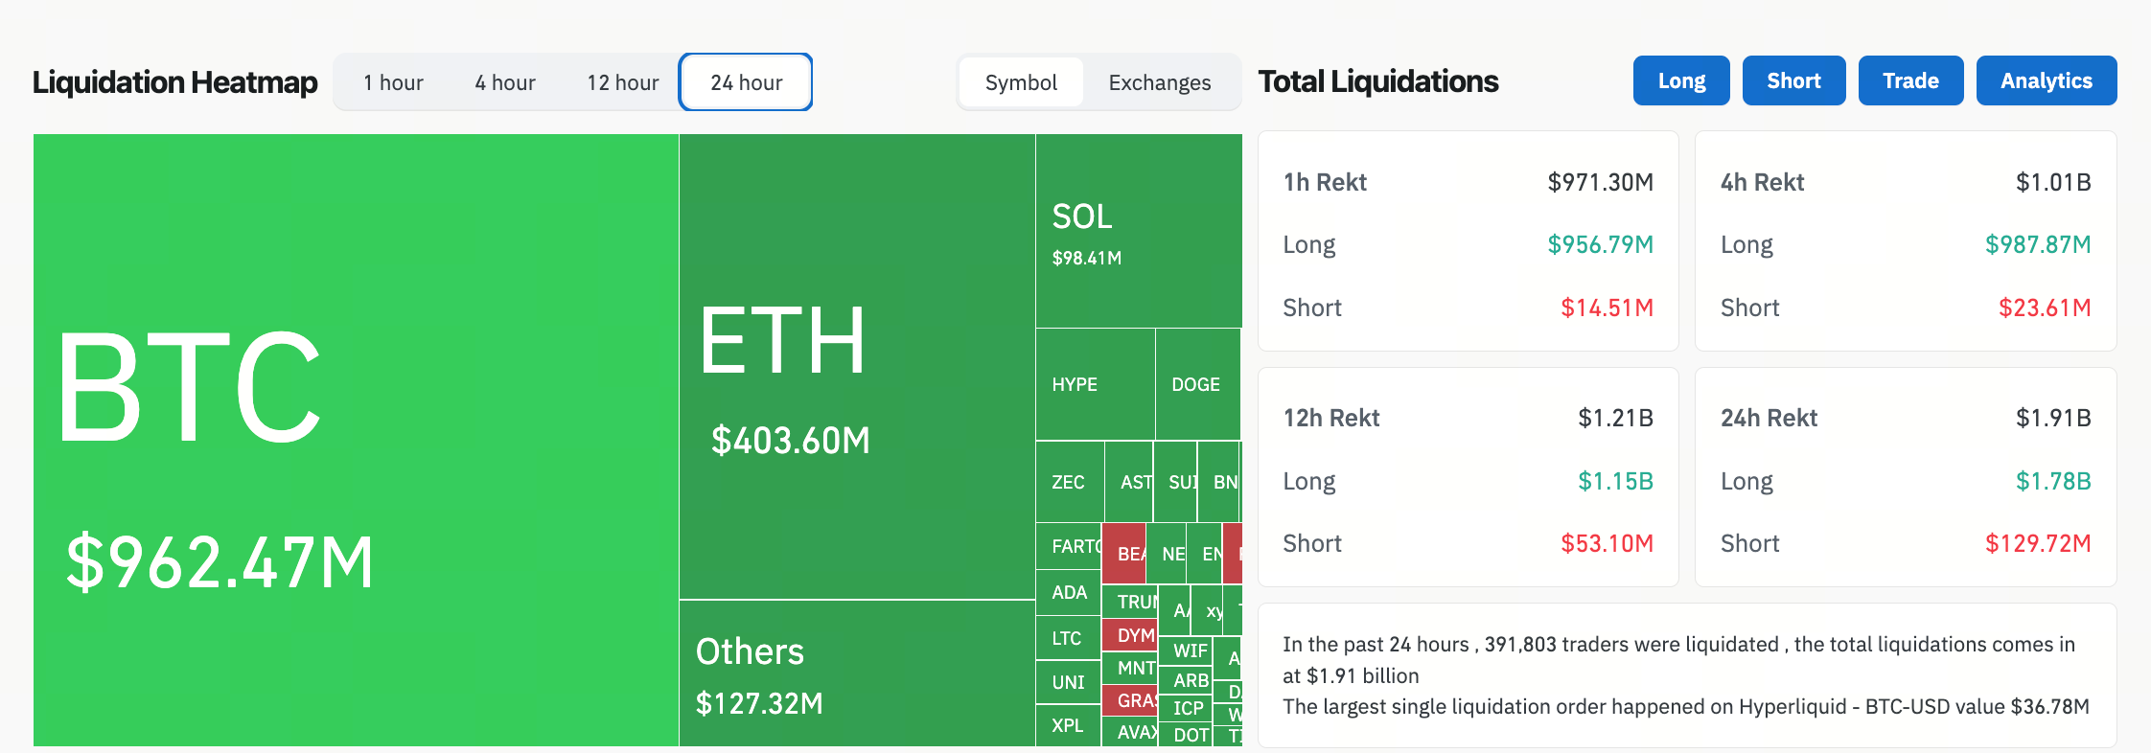Switch to the 4 hour timeframe
The height and width of the screenshot is (753, 2151).
click(x=505, y=82)
